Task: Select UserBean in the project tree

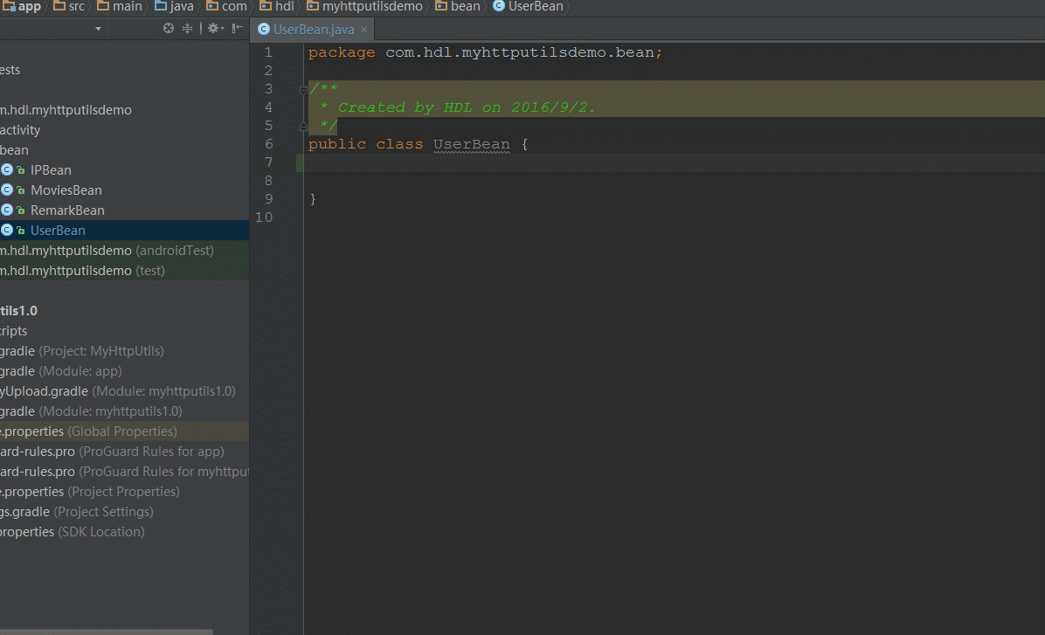Action: tap(58, 231)
